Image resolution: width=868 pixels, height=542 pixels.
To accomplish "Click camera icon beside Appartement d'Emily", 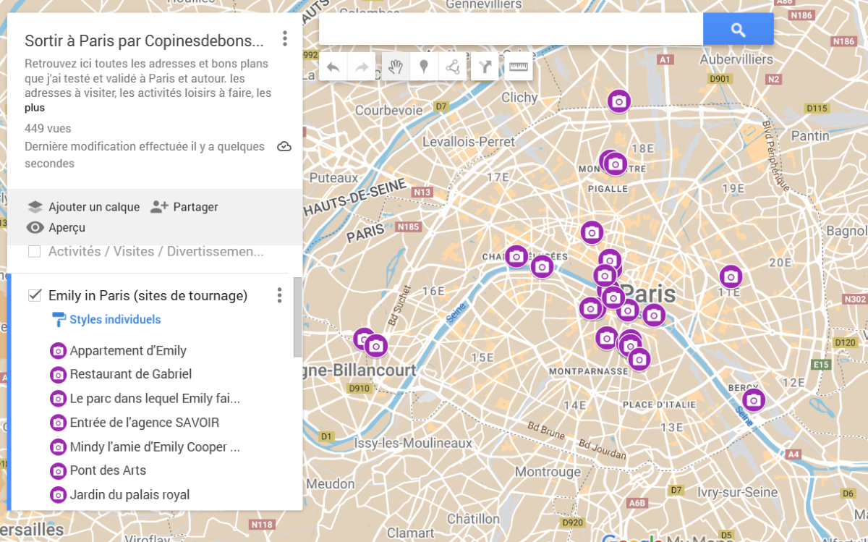I will click(x=58, y=351).
